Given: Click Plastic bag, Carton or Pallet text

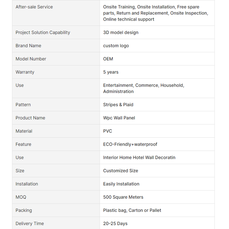Looking at the screenshot, I should 132,210.
